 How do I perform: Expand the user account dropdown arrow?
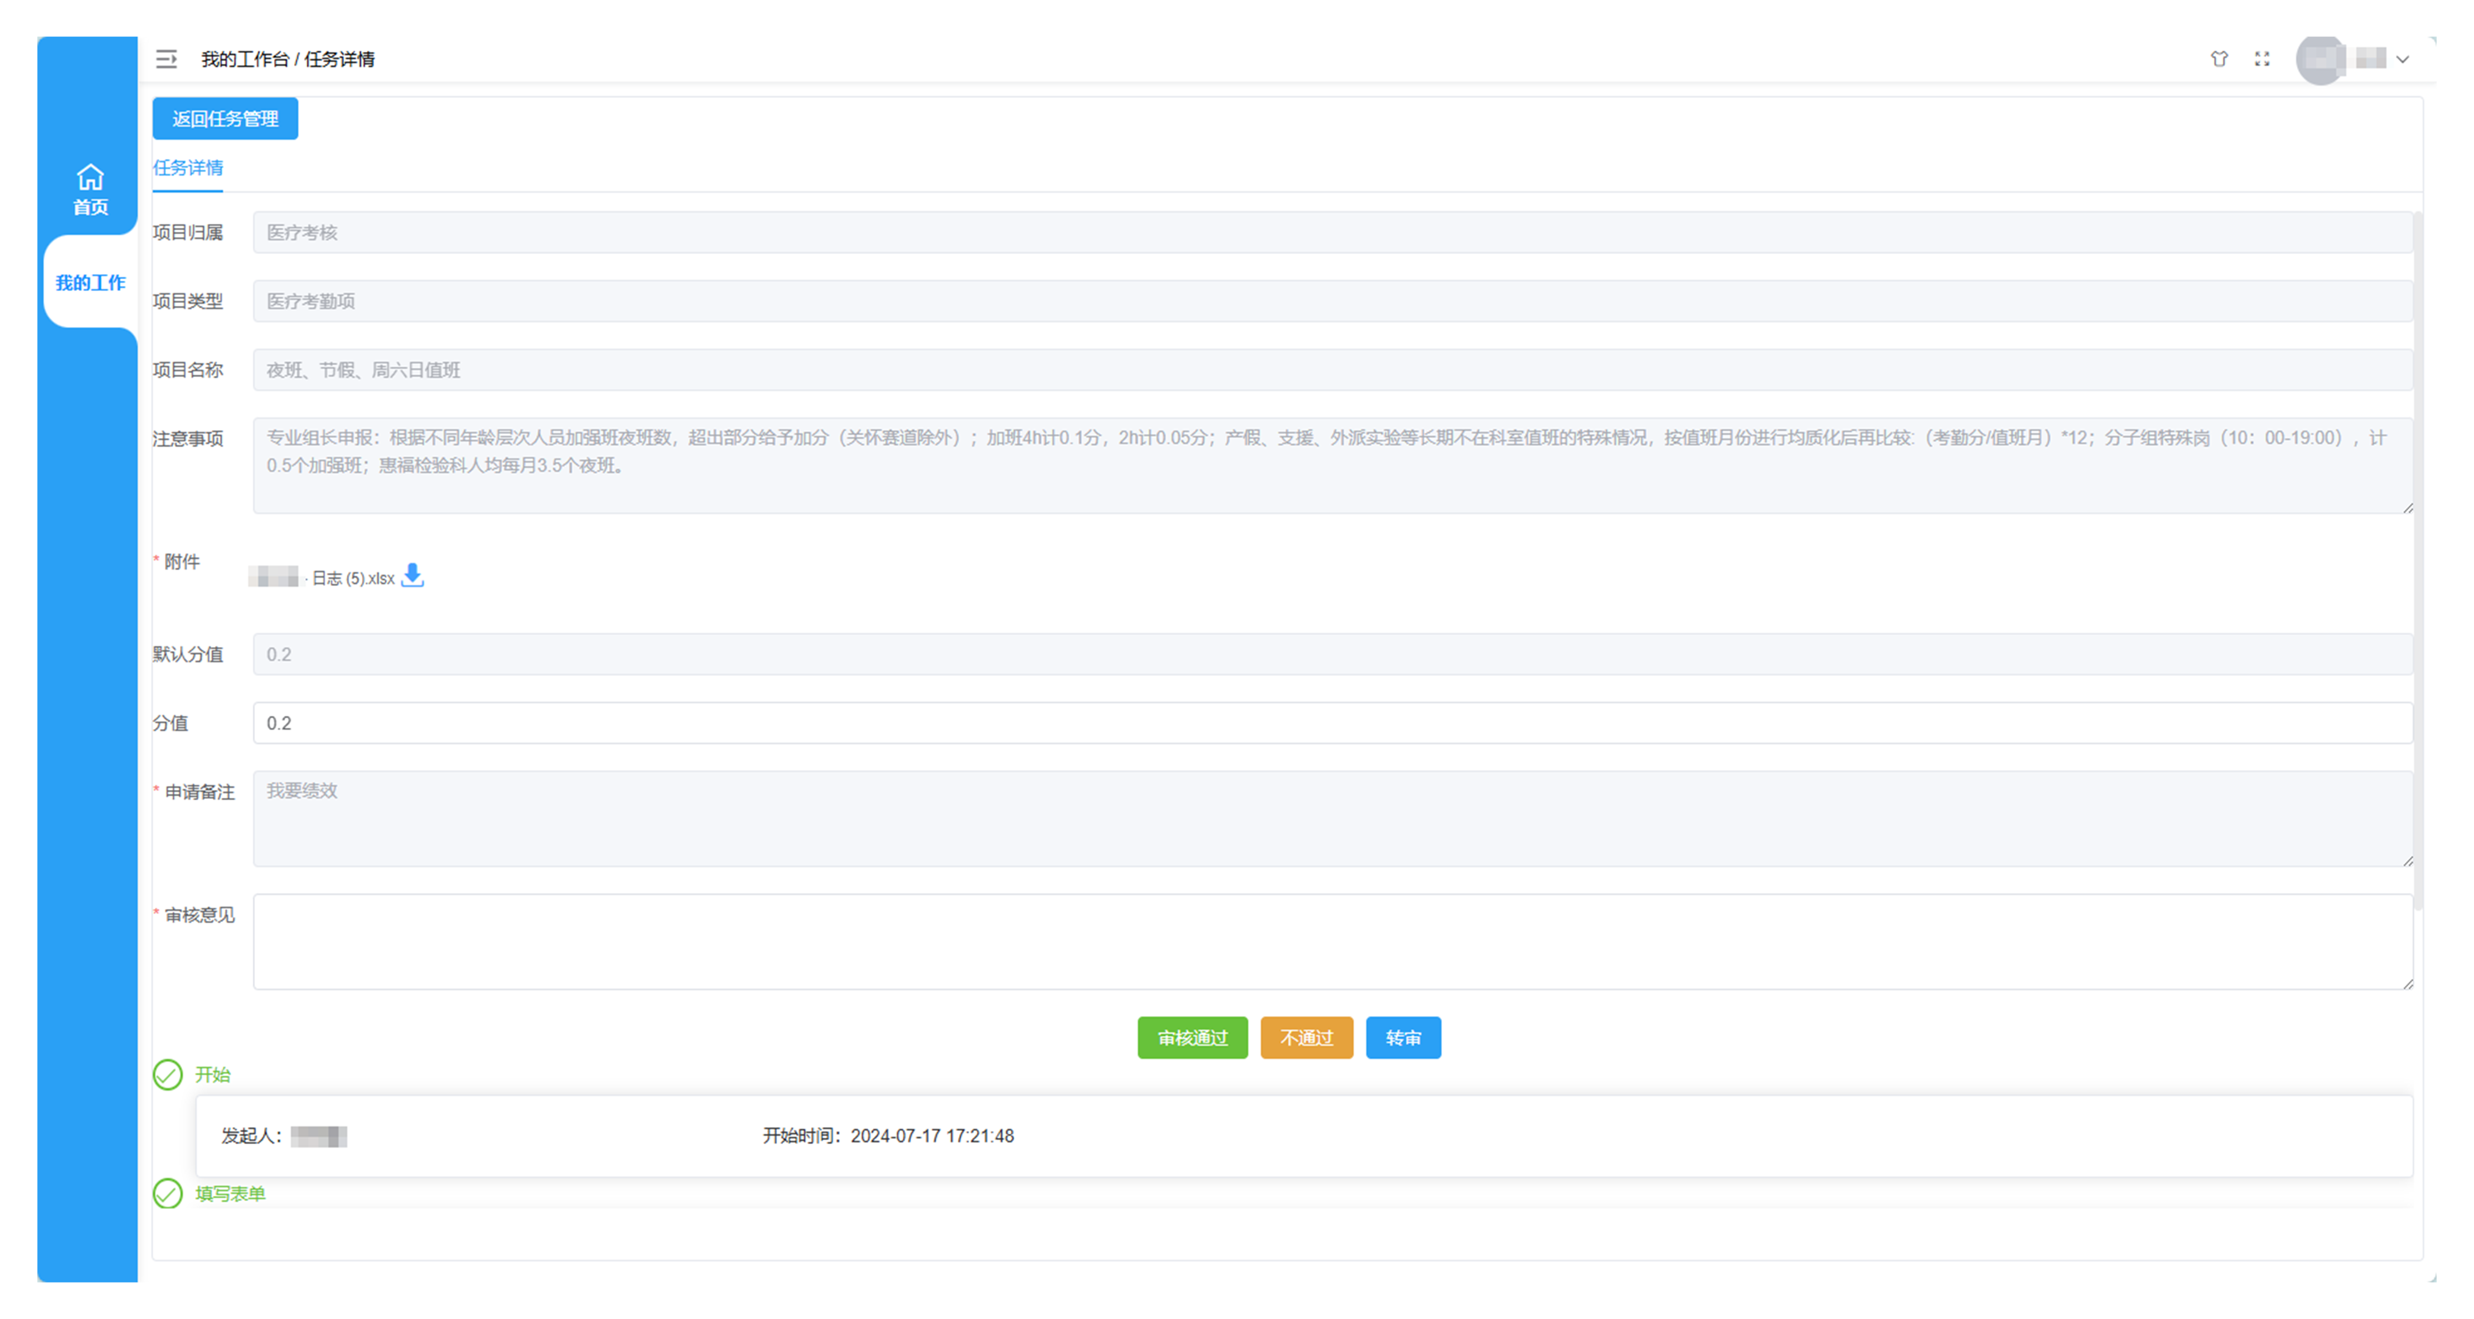[2402, 60]
